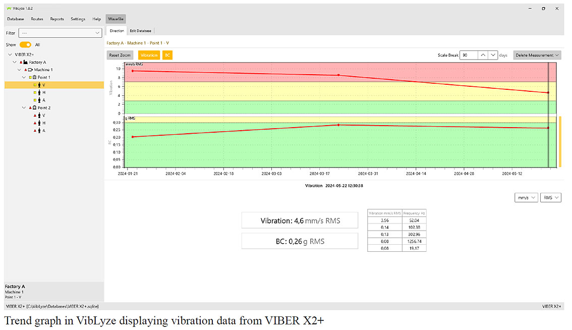Click the Scale Break days input field

tap(469, 55)
